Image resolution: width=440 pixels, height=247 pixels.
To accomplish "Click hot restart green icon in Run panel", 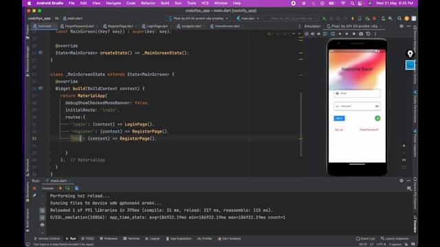I will [x=67, y=189].
